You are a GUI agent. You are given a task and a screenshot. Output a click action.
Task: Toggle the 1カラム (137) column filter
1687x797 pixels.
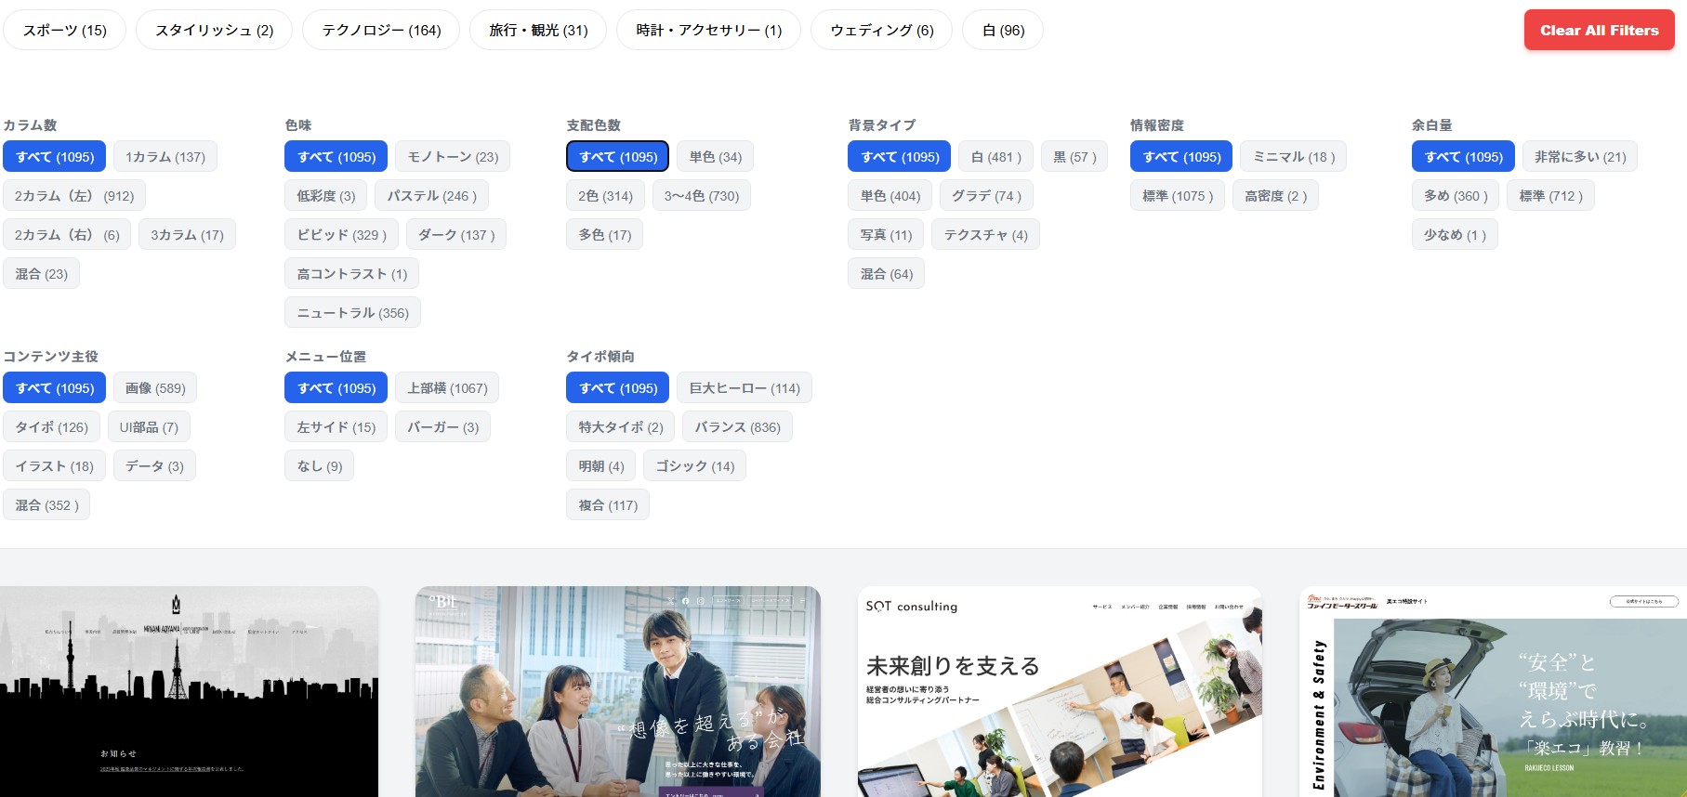point(165,157)
